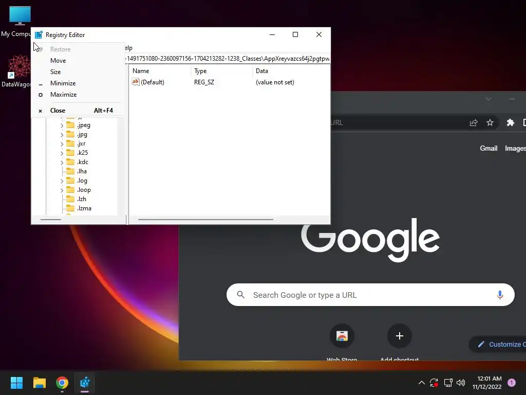Click the values pane horizontal scrollbar

[205, 219]
